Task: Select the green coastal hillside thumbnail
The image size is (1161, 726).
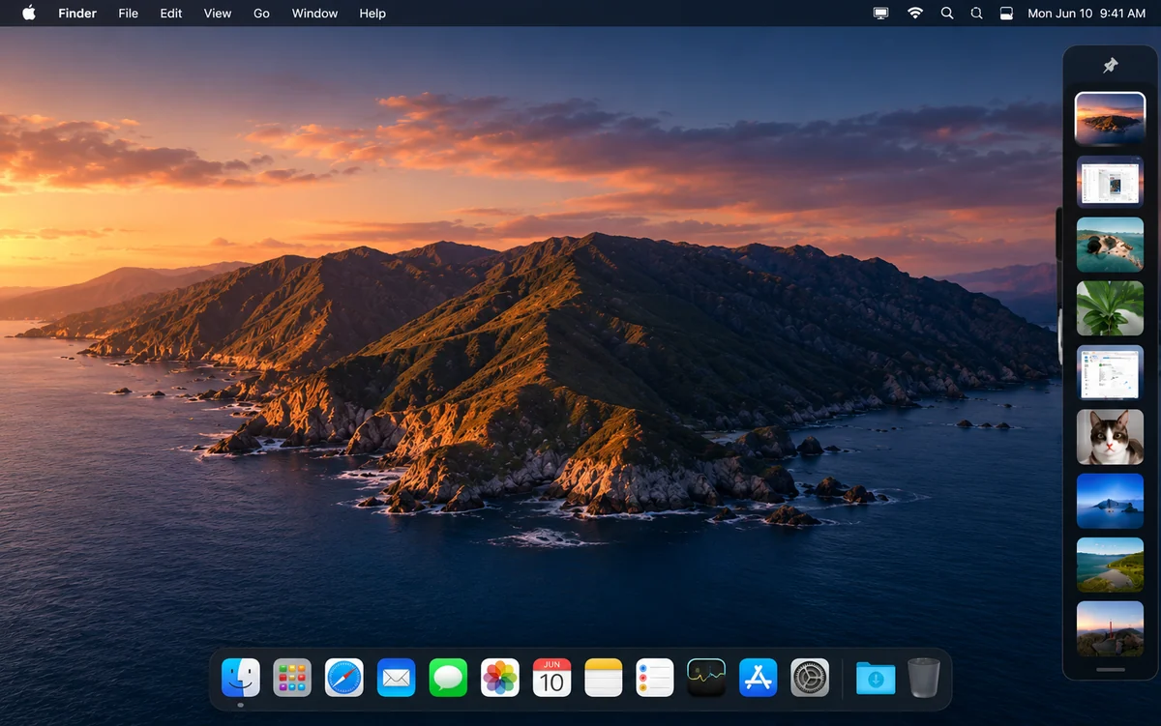Action: [1111, 565]
